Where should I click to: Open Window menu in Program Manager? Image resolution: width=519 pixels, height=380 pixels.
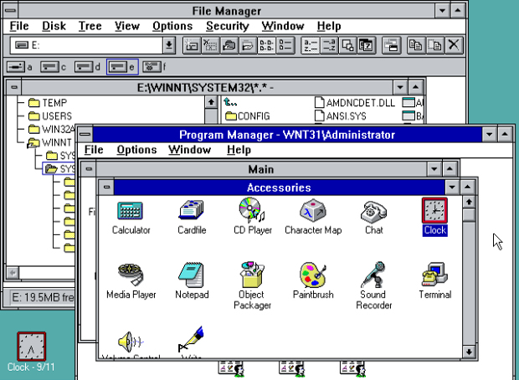190,150
